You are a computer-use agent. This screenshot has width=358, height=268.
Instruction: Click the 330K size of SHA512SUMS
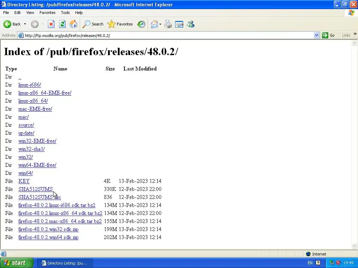click(x=110, y=189)
